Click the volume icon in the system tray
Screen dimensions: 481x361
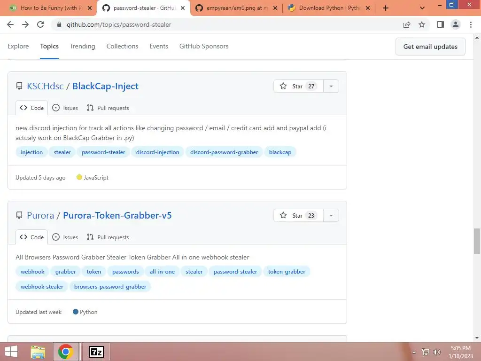click(x=436, y=352)
